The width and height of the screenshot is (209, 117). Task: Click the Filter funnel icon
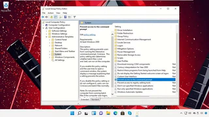(74, 17)
